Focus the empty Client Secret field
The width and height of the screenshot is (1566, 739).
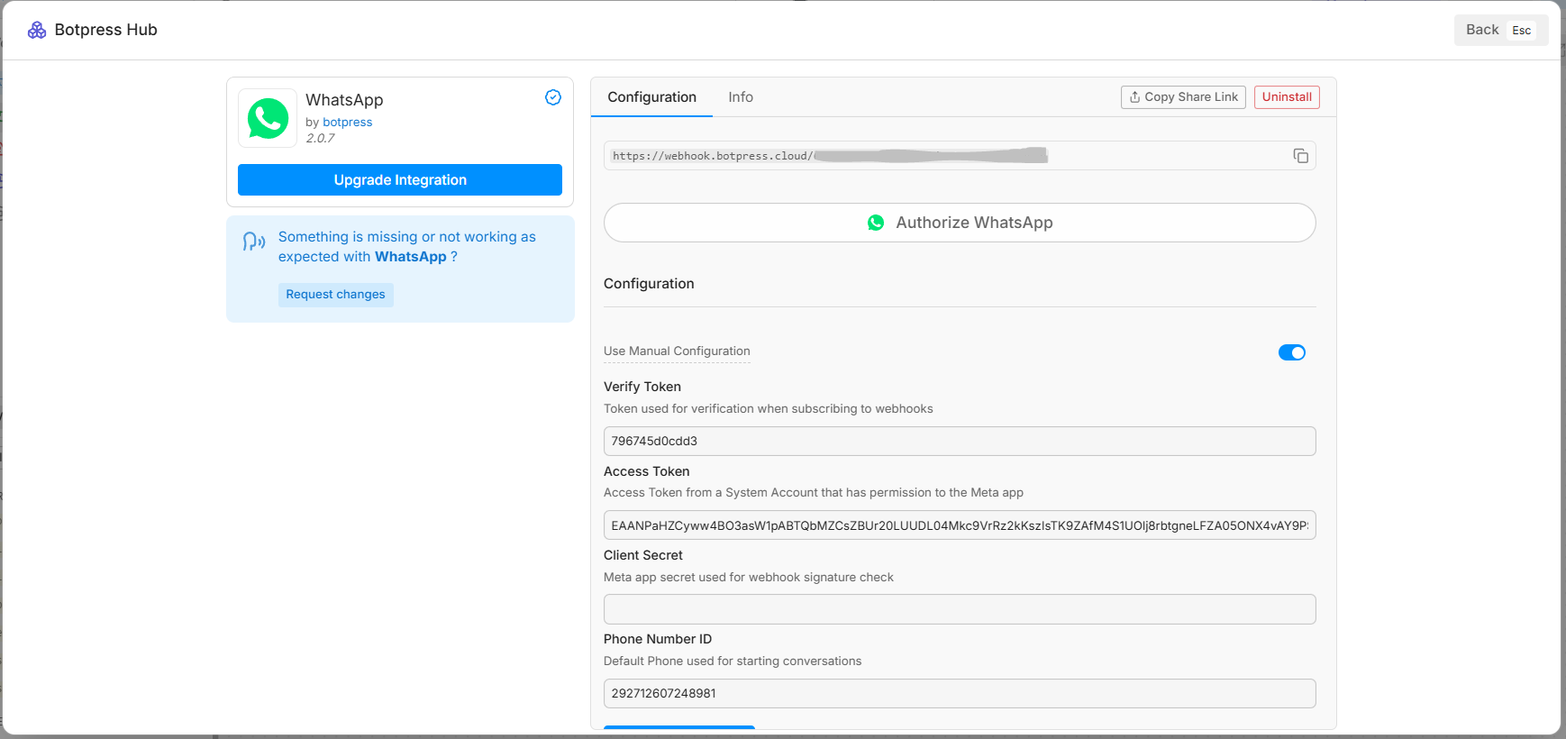(x=960, y=609)
